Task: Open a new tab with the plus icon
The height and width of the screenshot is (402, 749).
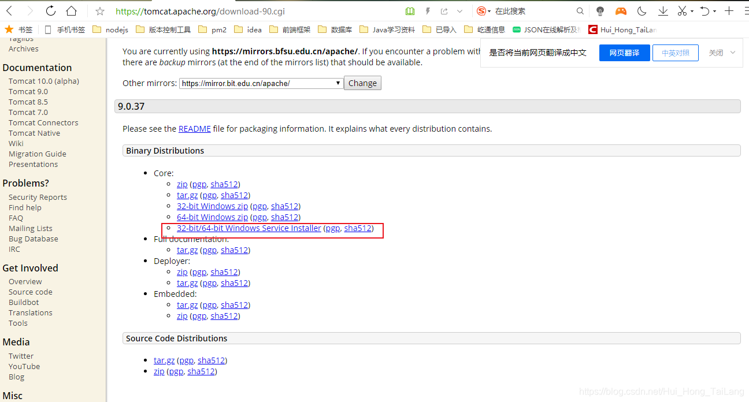Action: pyautogui.click(x=729, y=11)
